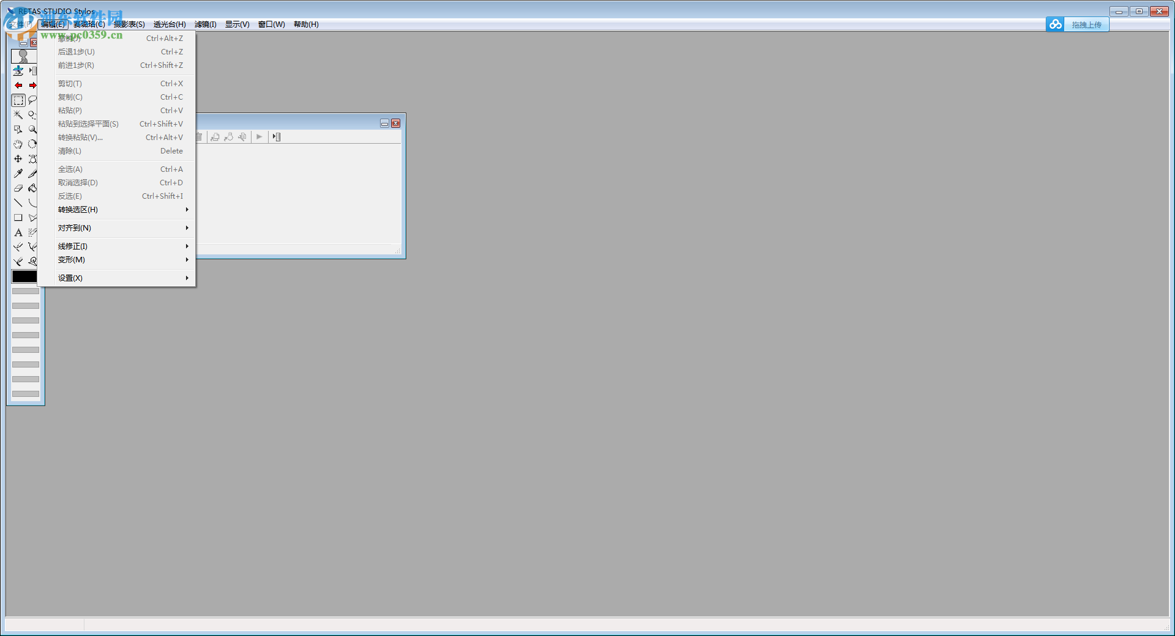
Task: Choose 反选(E) from the edit menu
Action: click(x=117, y=196)
